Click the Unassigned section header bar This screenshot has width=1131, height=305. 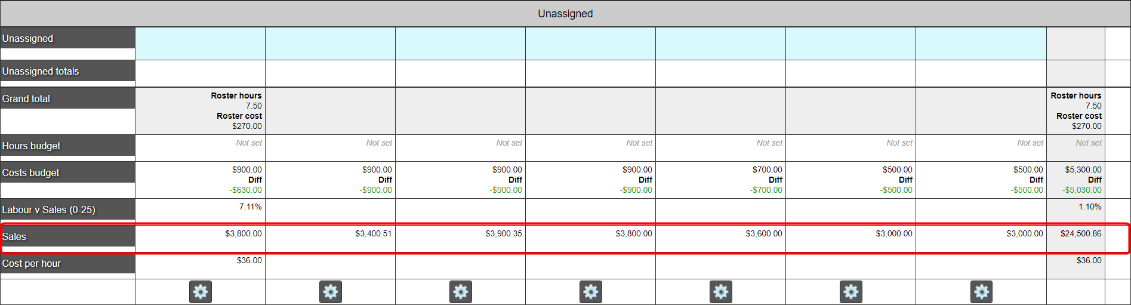[x=565, y=14]
